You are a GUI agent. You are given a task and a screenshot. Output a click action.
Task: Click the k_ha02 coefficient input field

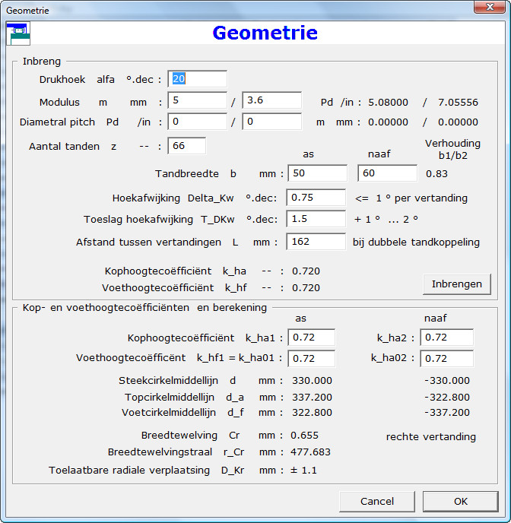click(446, 359)
